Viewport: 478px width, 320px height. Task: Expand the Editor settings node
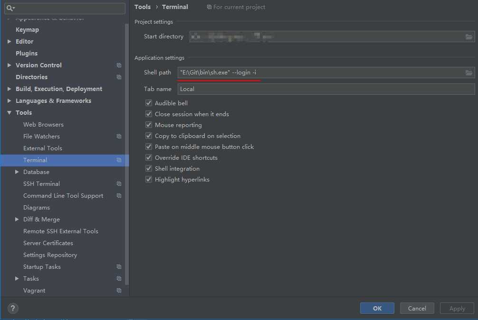click(x=9, y=41)
